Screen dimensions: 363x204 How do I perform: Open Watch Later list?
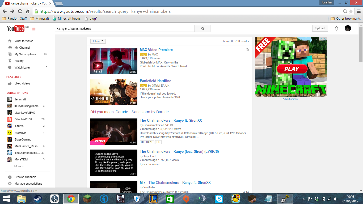coord(22,67)
